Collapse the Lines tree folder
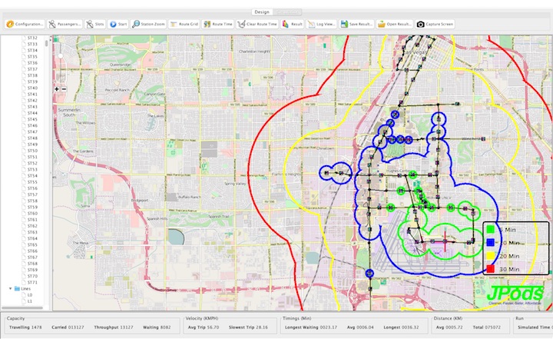The height and width of the screenshot is (339, 553). 10,288
